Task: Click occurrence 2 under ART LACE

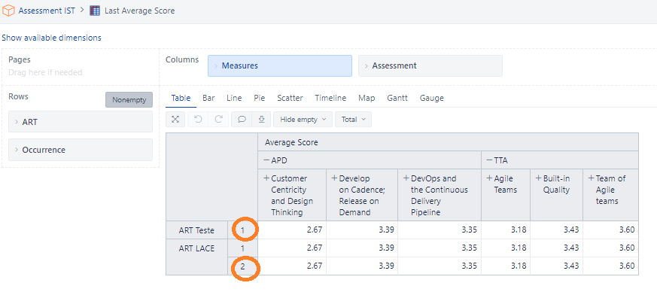Action: [242, 266]
